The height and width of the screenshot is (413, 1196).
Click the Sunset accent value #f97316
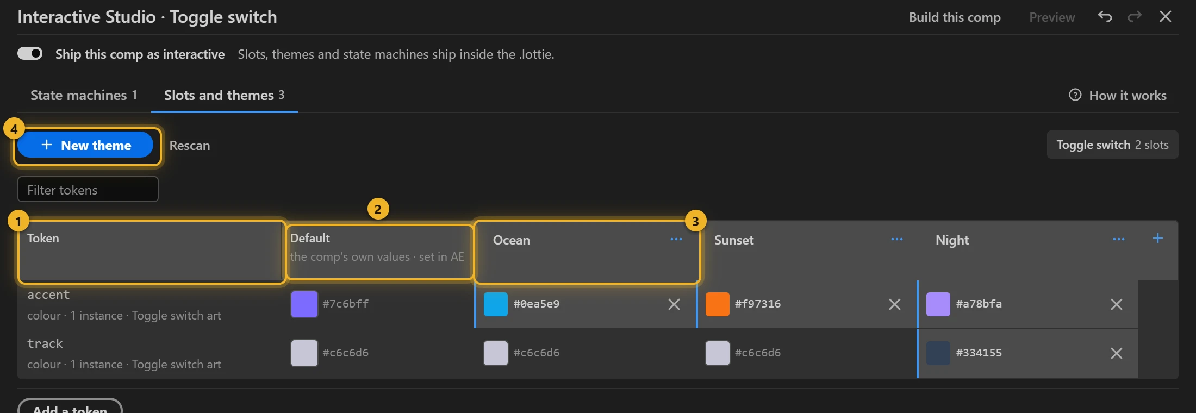pos(758,304)
